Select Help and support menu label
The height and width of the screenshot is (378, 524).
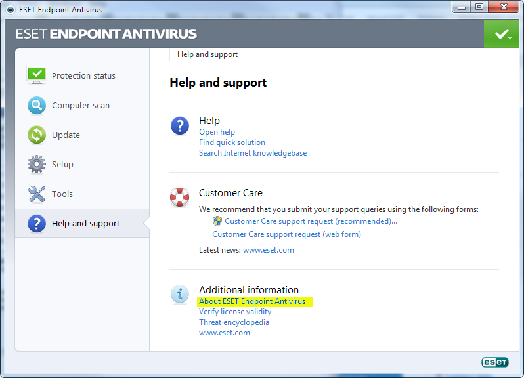(x=85, y=223)
